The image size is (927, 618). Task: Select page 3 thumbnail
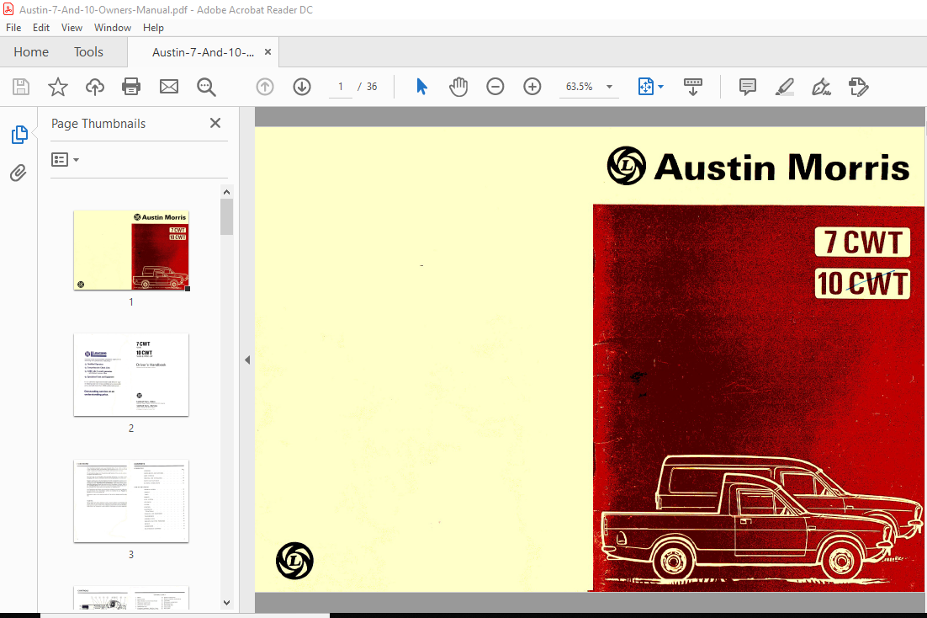pos(131,501)
